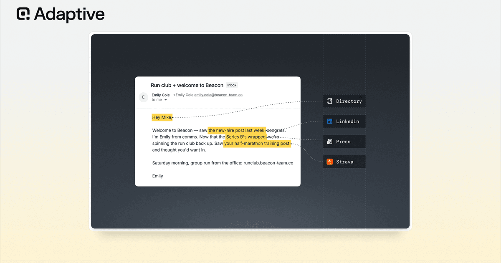The image size is (501, 263).
Task: Click the Adaptive wordmark text
Action: click(x=69, y=14)
